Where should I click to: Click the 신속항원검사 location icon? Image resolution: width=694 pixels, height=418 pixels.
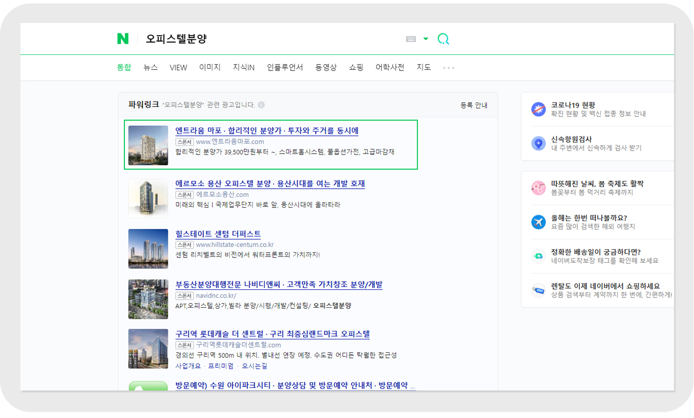coord(538,143)
